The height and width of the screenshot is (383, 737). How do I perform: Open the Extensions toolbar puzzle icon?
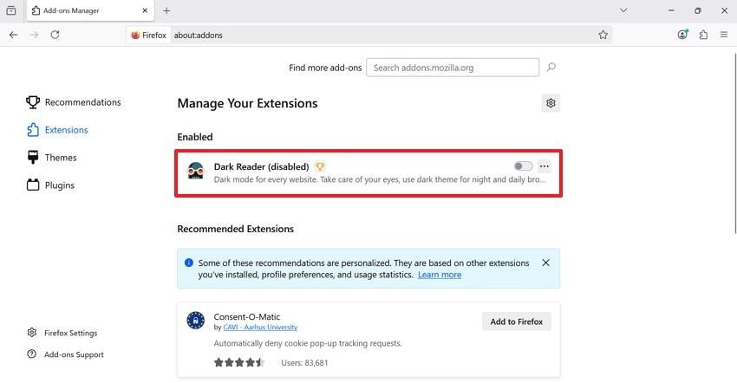[703, 35]
